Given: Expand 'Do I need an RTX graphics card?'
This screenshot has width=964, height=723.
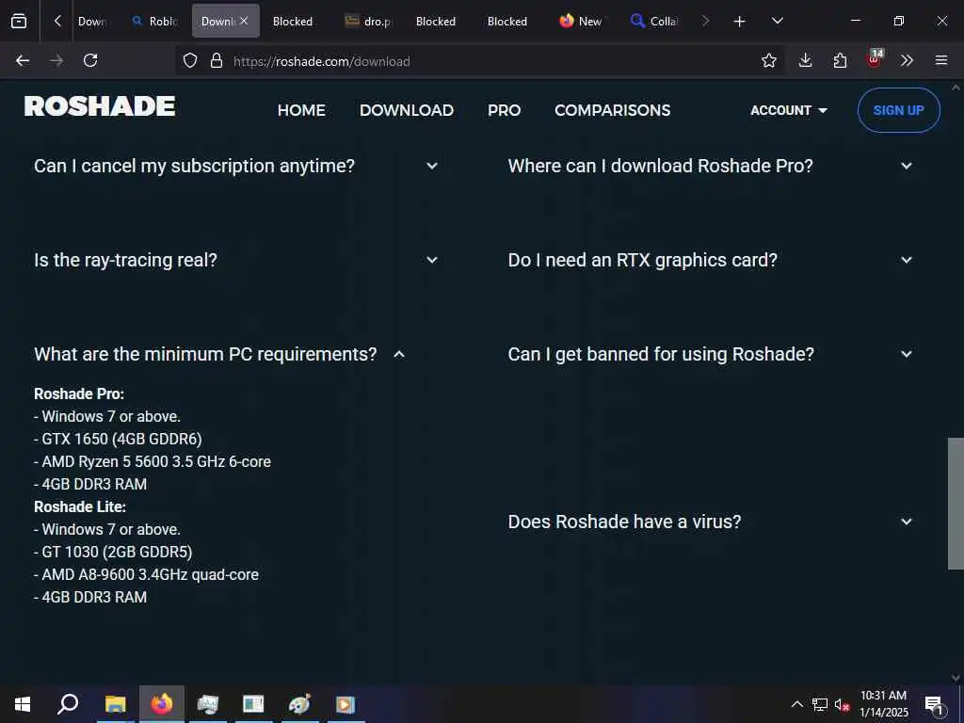Looking at the screenshot, I should 711,260.
